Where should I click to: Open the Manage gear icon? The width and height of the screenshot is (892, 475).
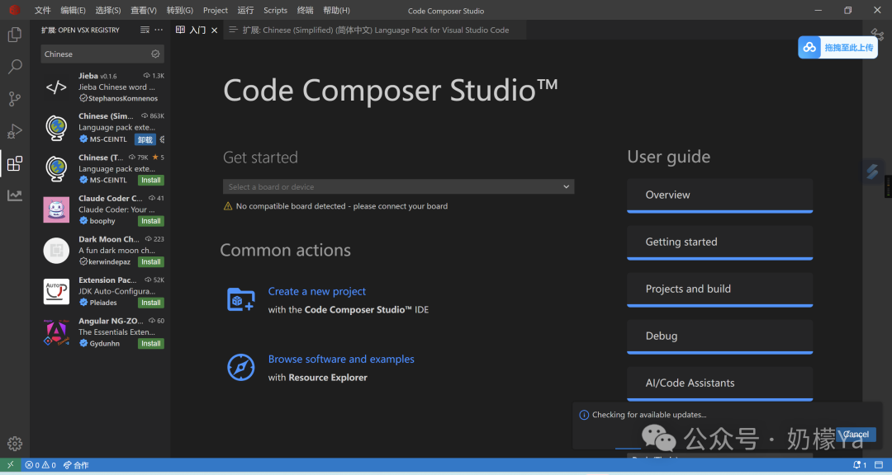[x=15, y=443]
